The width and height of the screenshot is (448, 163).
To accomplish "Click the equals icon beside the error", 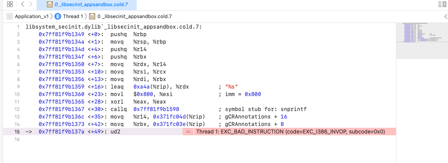I will coord(188,132).
